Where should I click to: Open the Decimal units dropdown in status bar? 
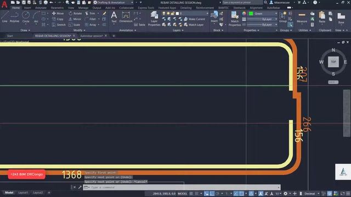(x=312, y=193)
